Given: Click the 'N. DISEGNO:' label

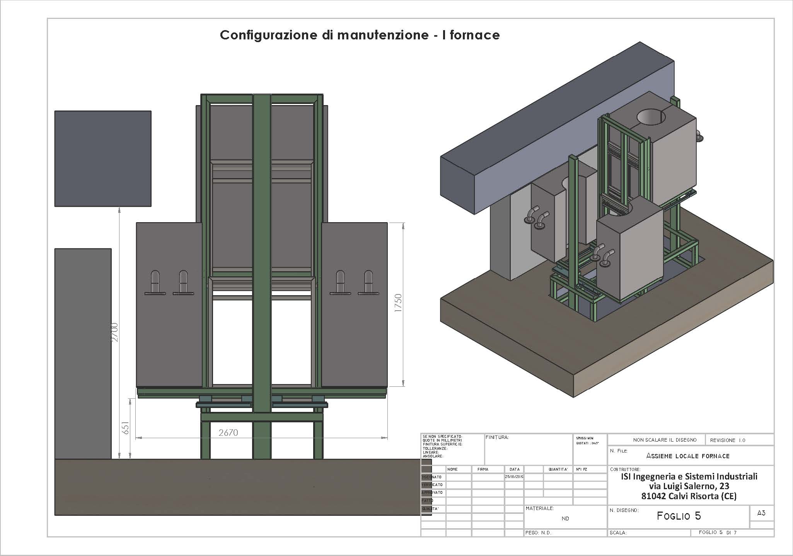Looking at the screenshot, I should (624, 510).
